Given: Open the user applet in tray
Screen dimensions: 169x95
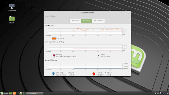Looking at the screenshot, I should (x=156, y=93).
